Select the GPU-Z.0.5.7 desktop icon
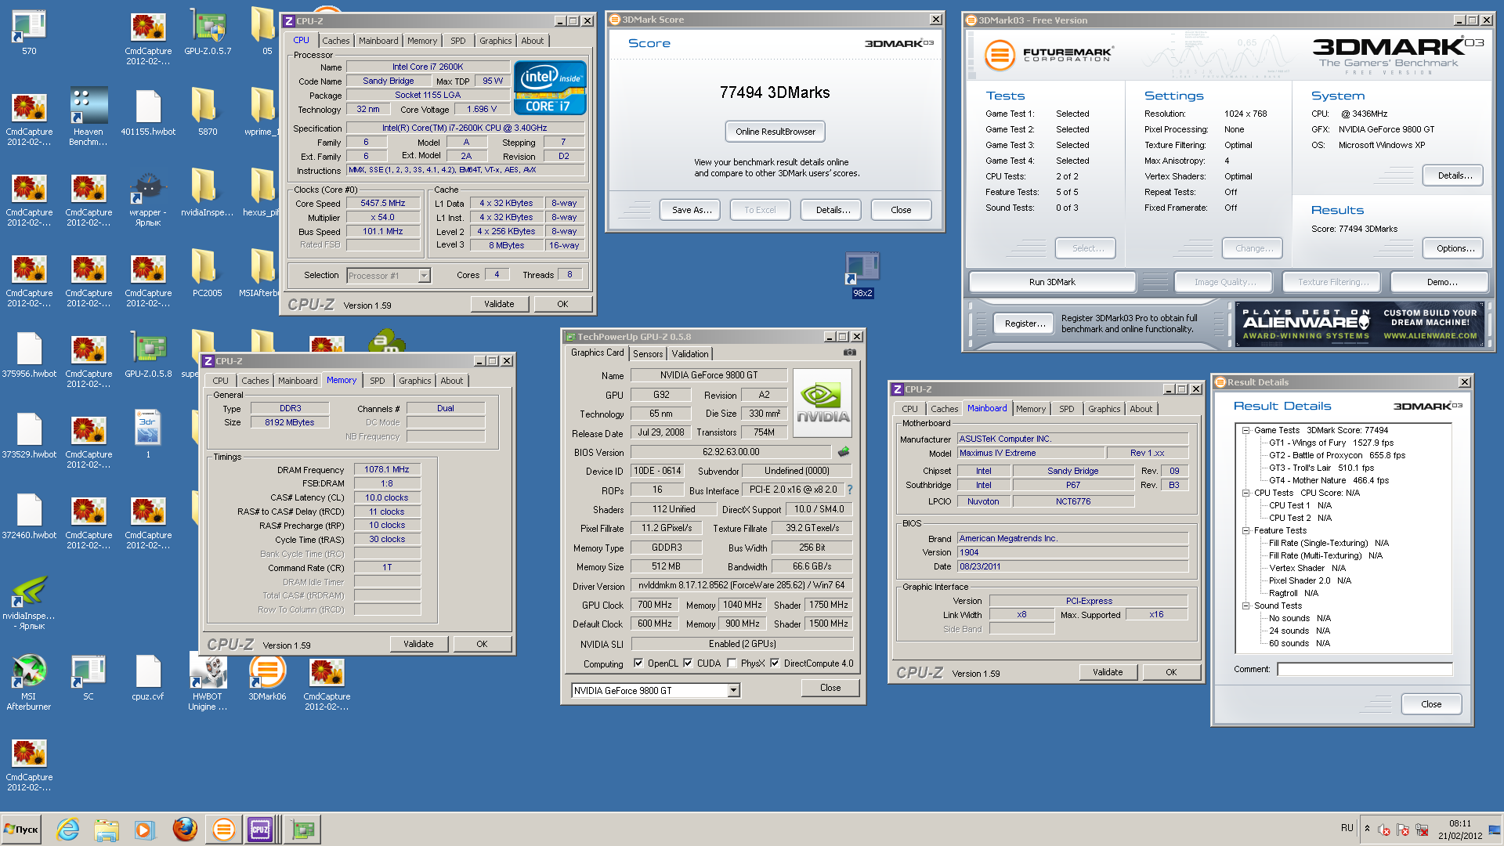 coord(208,32)
